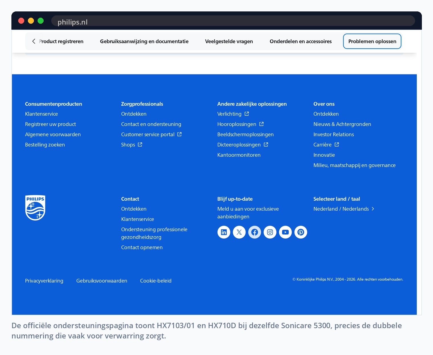The width and height of the screenshot is (433, 355).
Task: Open Beeldschermoplossingen link
Action: point(245,134)
